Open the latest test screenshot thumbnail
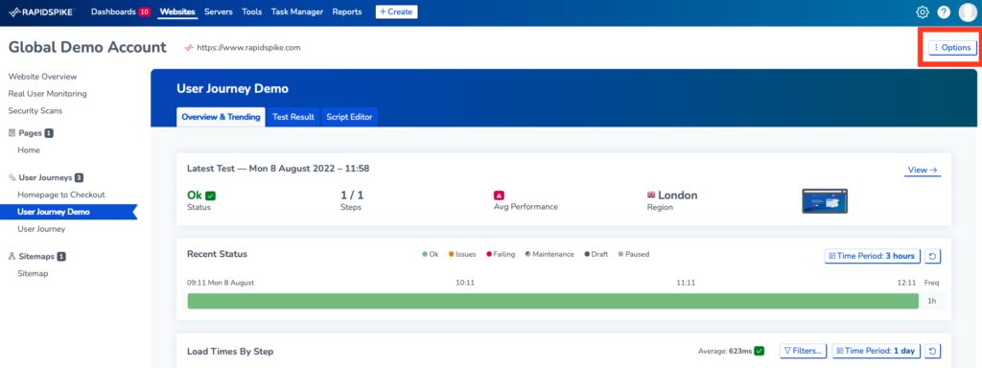This screenshot has width=982, height=368. (x=825, y=201)
